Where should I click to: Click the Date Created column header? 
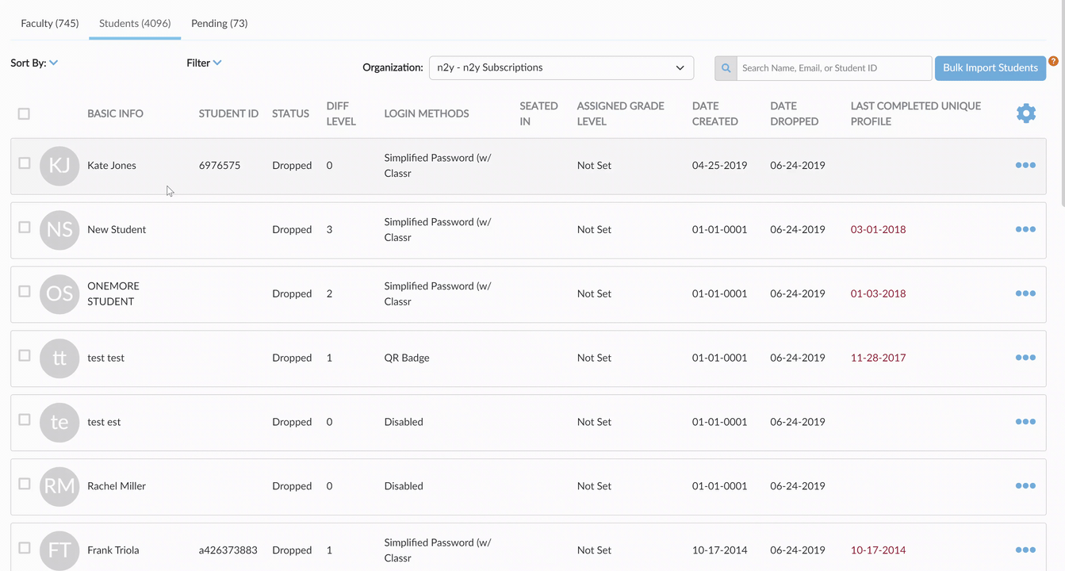pyautogui.click(x=715, y=113)
